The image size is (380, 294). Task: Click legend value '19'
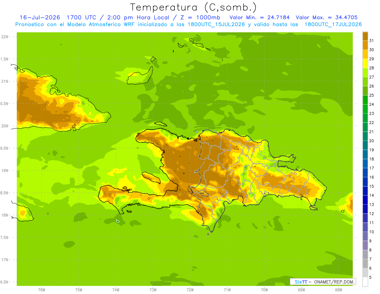[372, 150]
